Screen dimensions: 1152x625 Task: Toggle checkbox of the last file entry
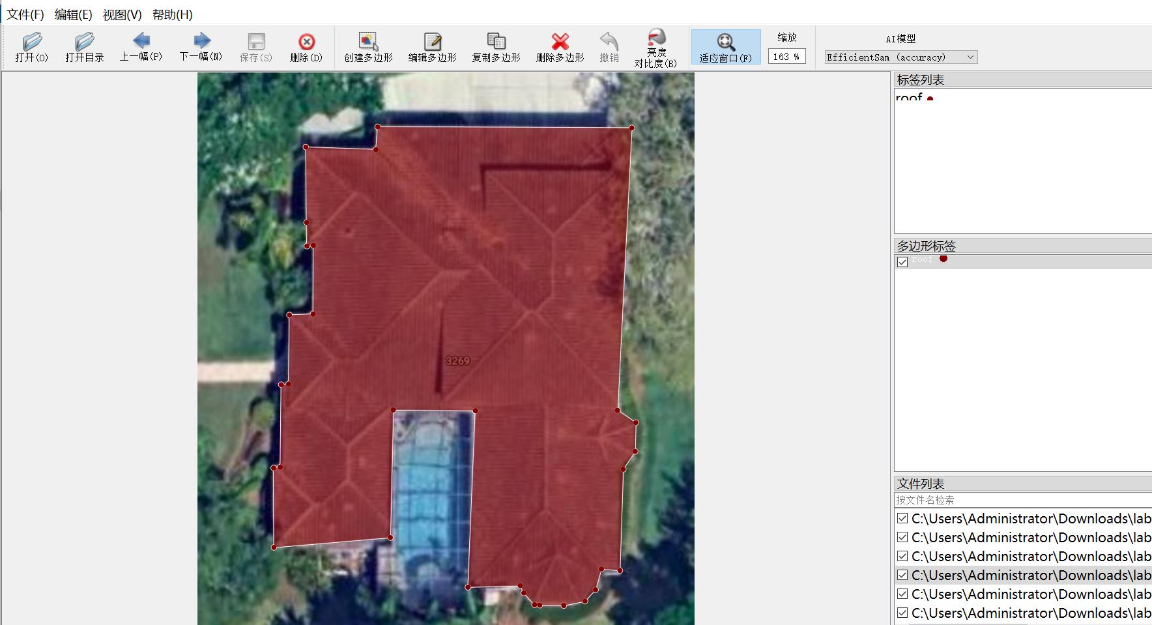pyautogui.click(x=902, y=613)
